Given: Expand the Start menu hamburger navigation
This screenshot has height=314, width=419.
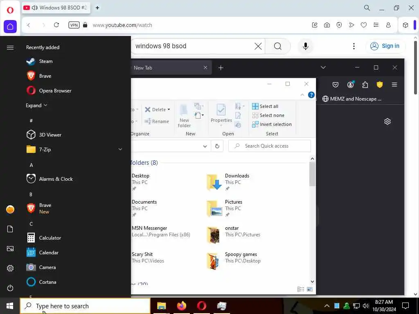Looking at the screenshot, I should [x=10, y=47].
